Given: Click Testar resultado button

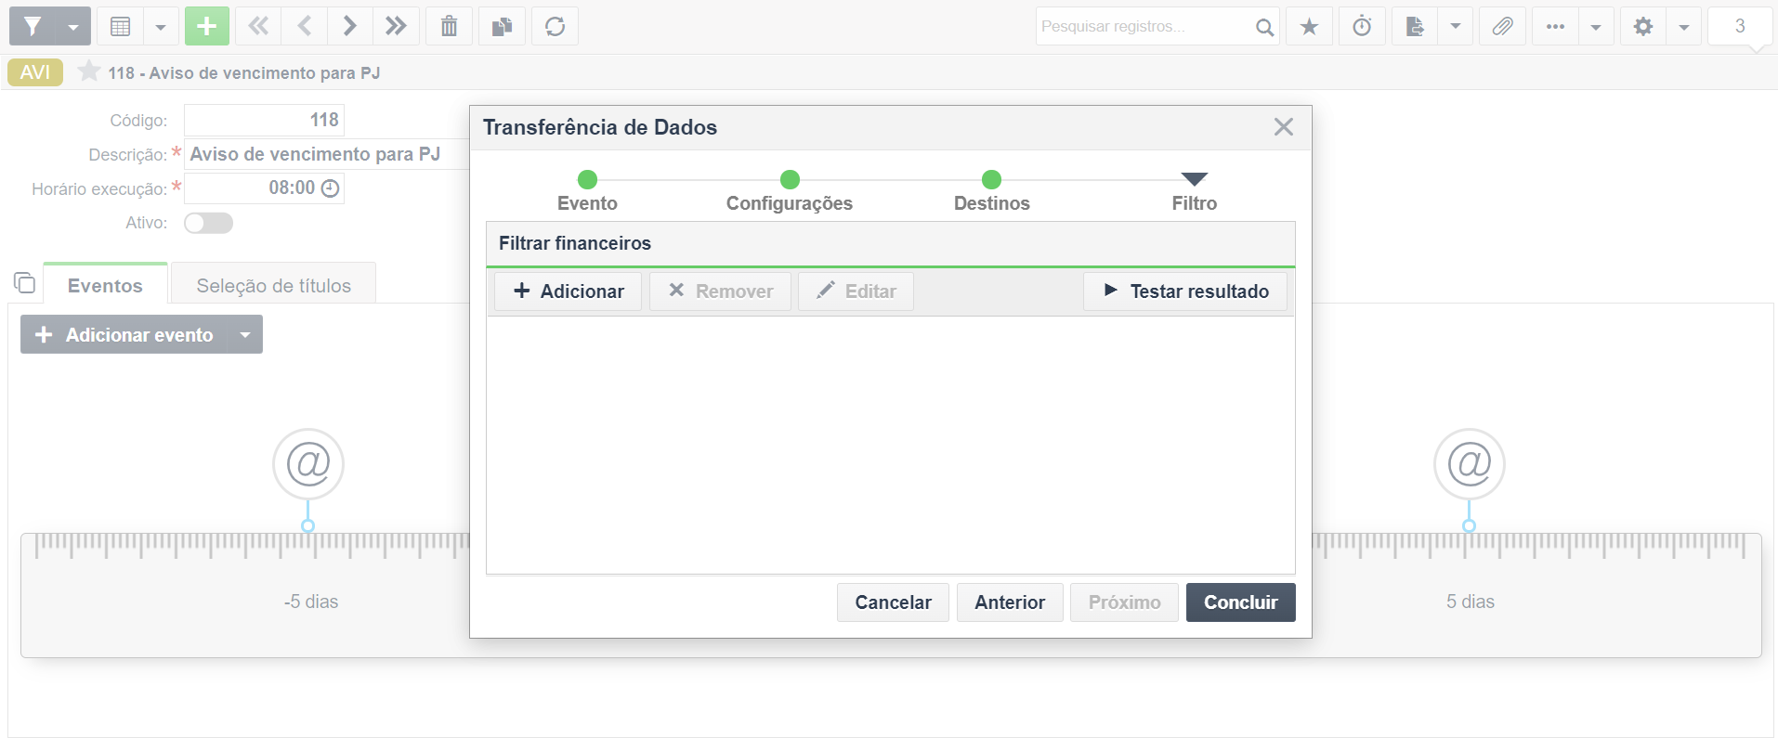Looking at the screenshot, I should 1185,291.
